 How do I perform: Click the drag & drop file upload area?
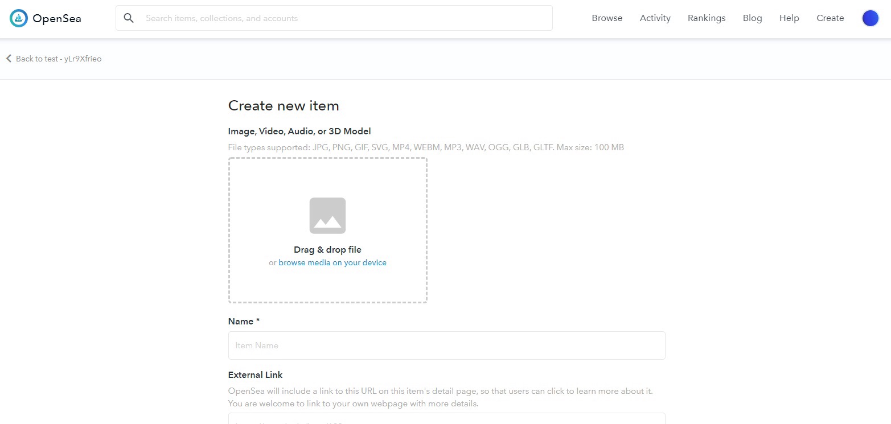click(x=327, y=230)
